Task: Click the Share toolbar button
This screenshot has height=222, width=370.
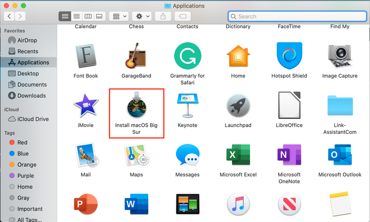Action: (x=163, y=16)
